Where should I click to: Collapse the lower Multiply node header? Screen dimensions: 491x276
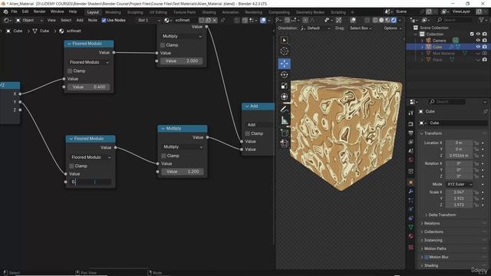[163, 129]
